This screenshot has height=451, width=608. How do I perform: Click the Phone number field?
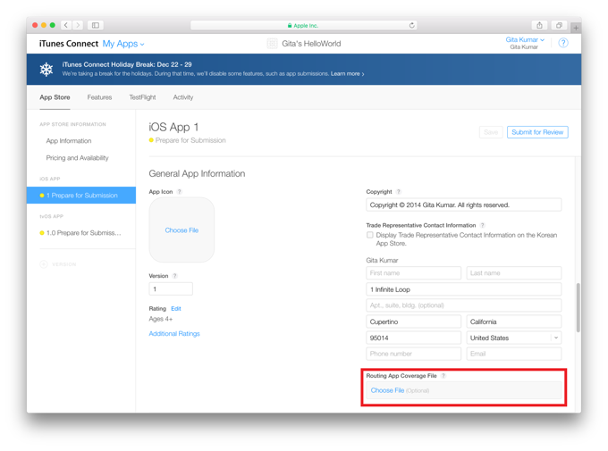[413, 354]
